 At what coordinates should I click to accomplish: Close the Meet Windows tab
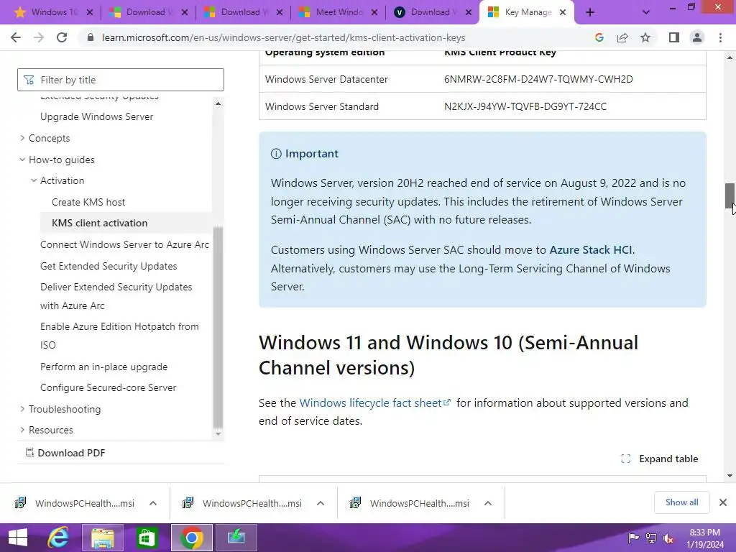coord(374,13)
